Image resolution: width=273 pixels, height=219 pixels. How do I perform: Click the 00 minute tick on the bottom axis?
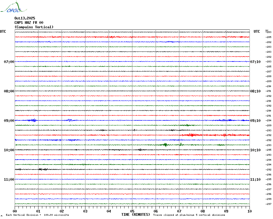pyautogui.click(x=15, y=211)
